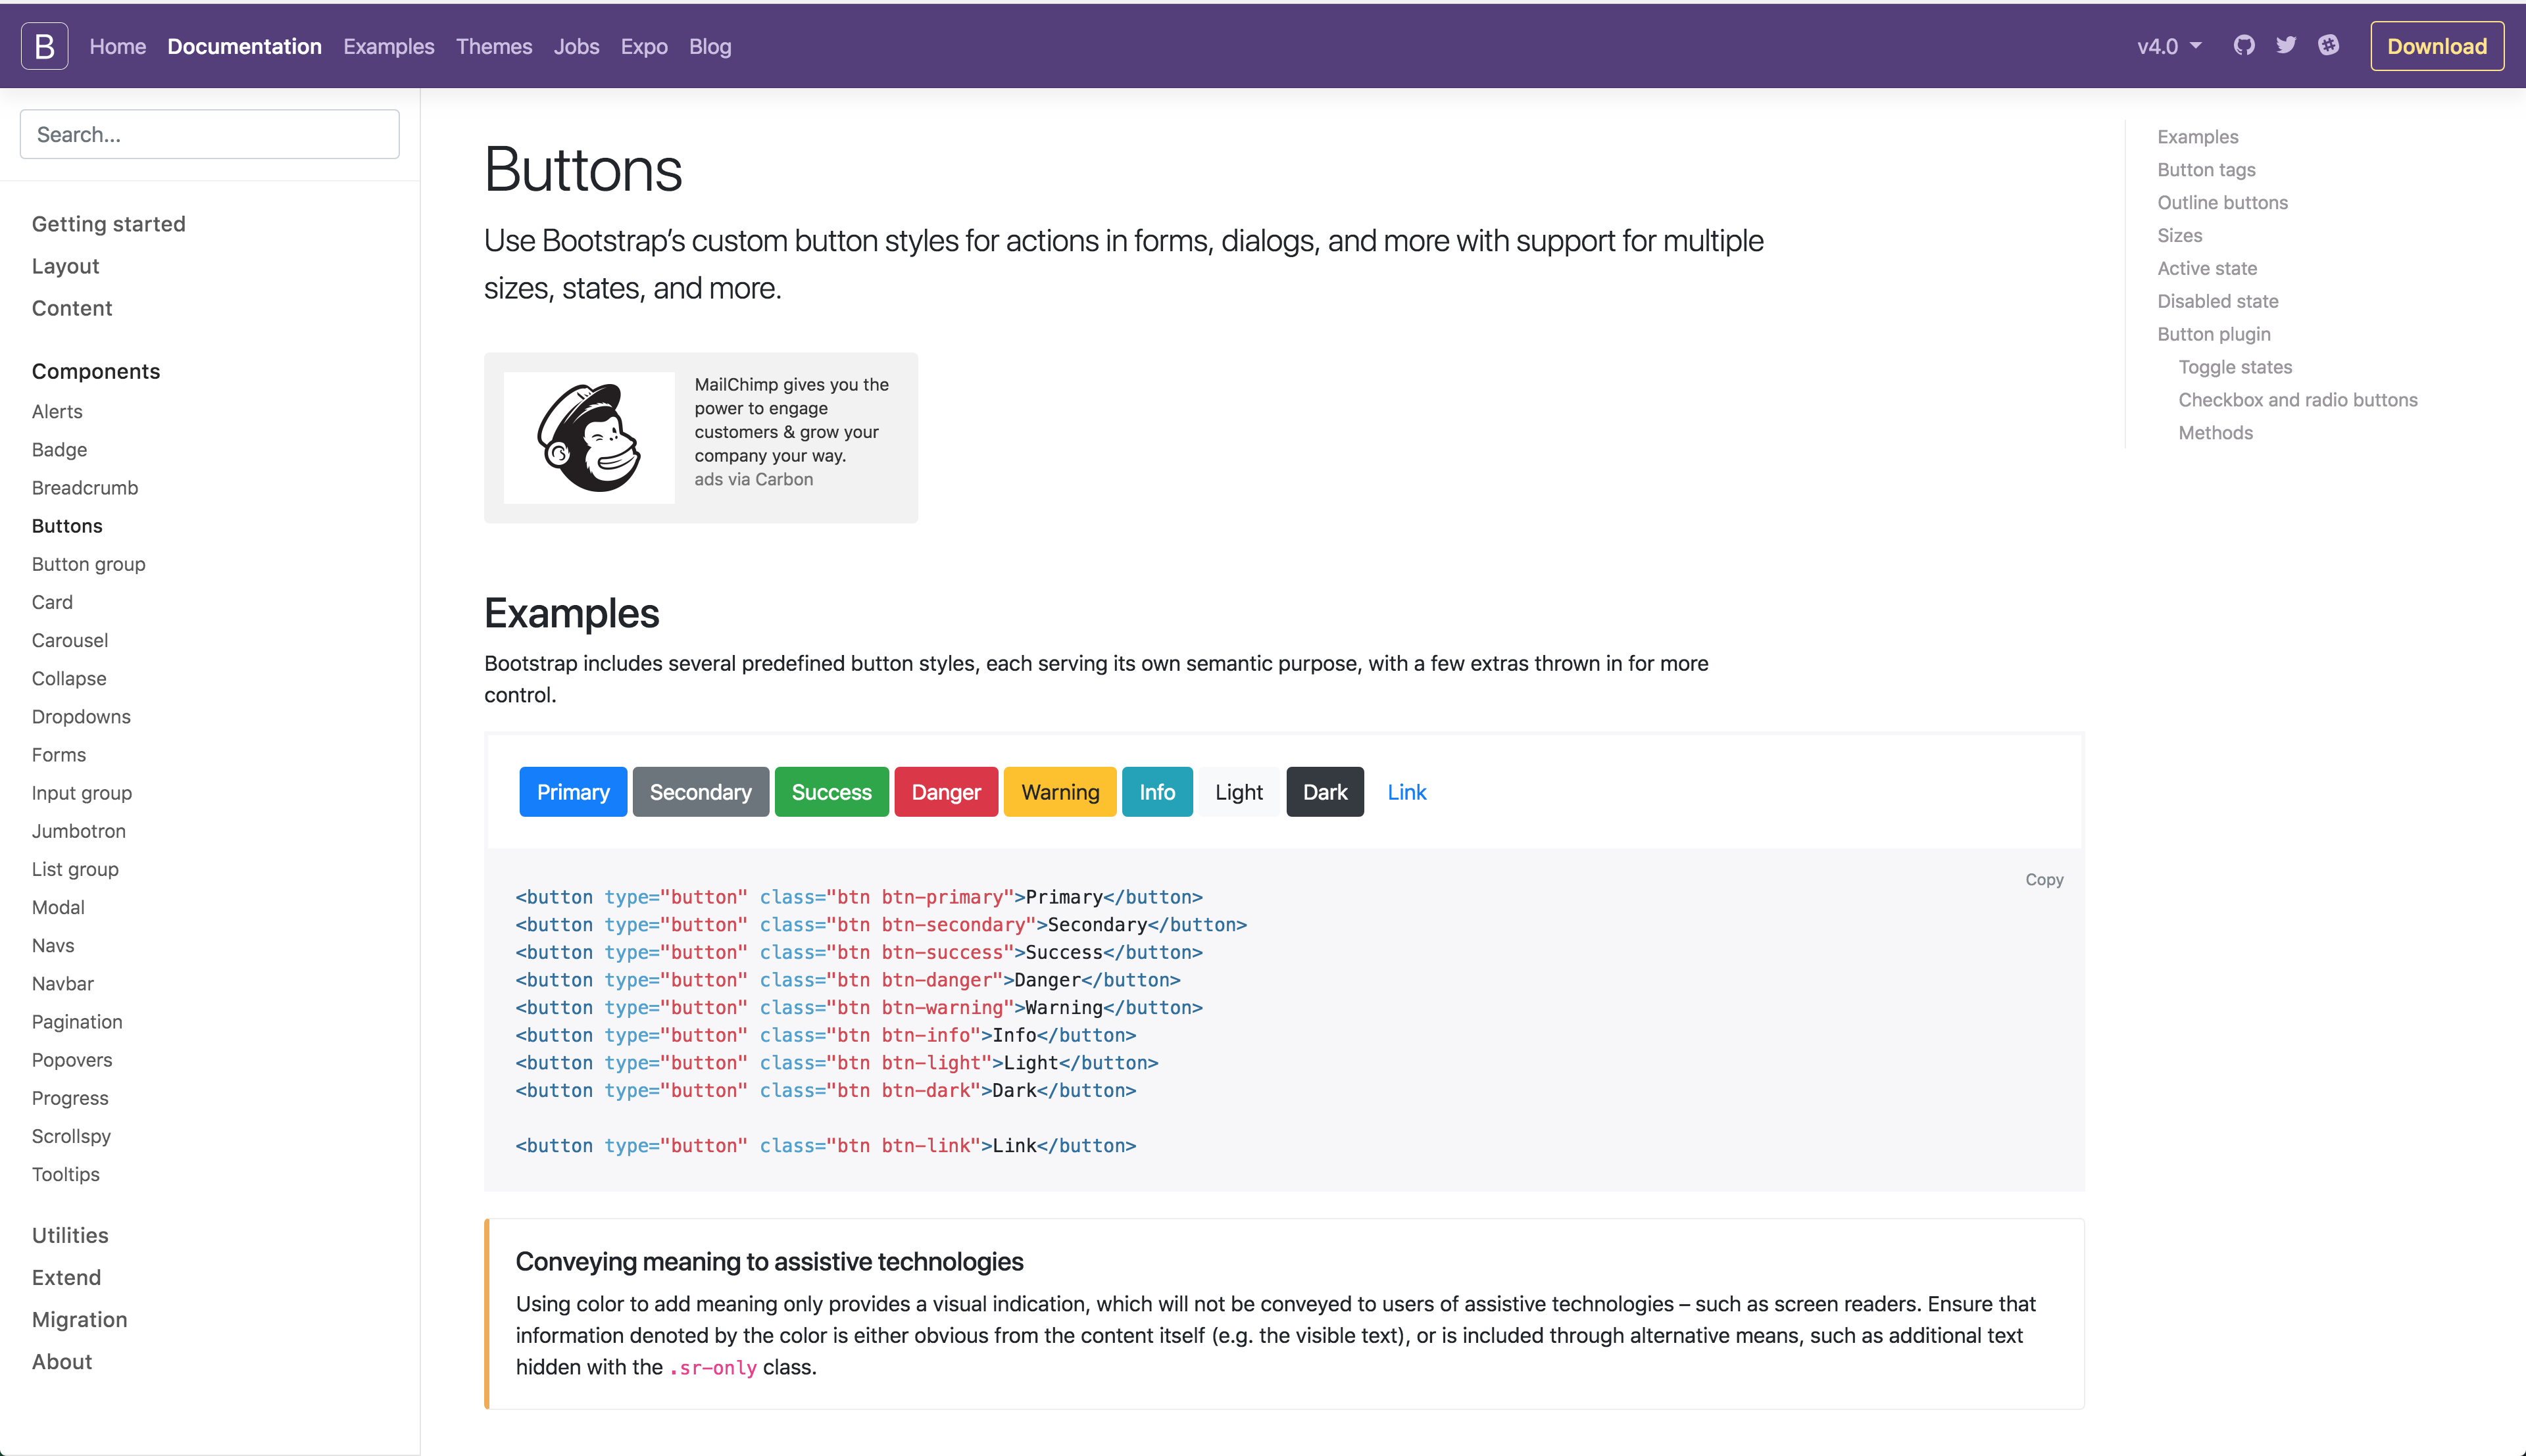Viewport: 2526px width, 1456px height.
Task: Click the Light example button
Action: tap(1239, 792)
